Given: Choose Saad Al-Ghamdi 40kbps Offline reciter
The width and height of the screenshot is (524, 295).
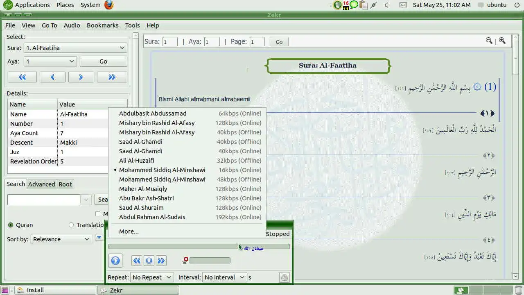Looking at the screenshot, I should point(188,142).
